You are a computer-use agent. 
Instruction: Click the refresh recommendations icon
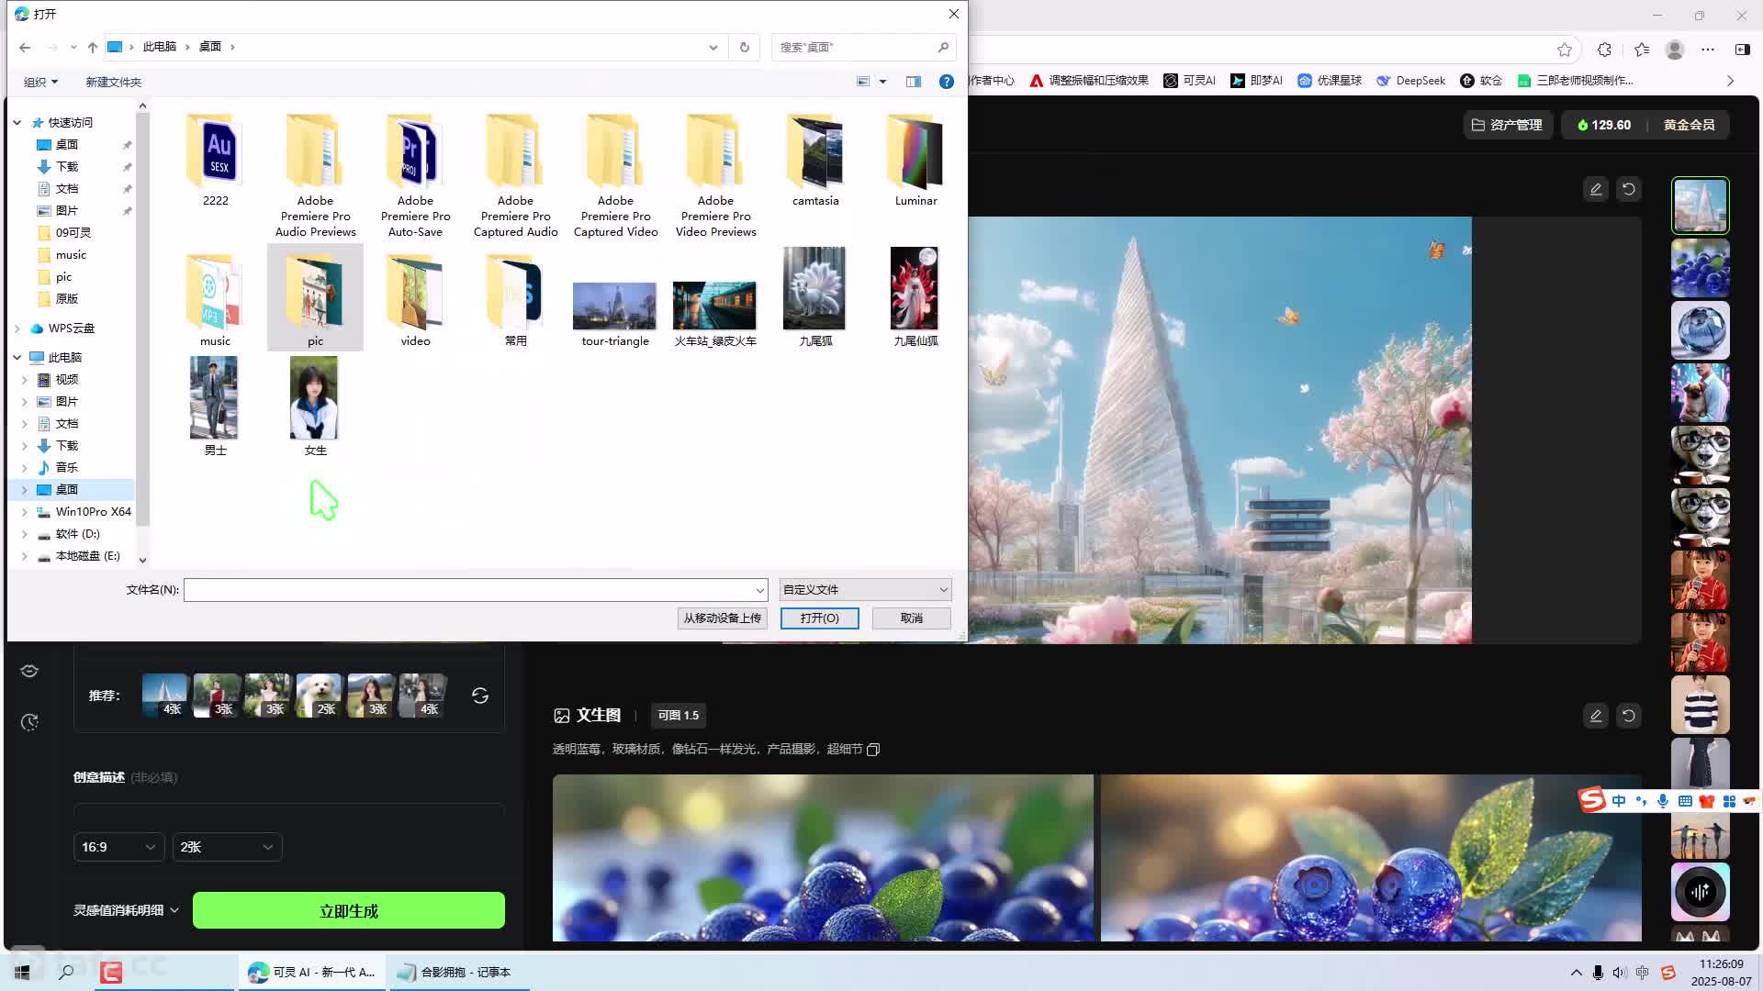click(x=479, y=696)
